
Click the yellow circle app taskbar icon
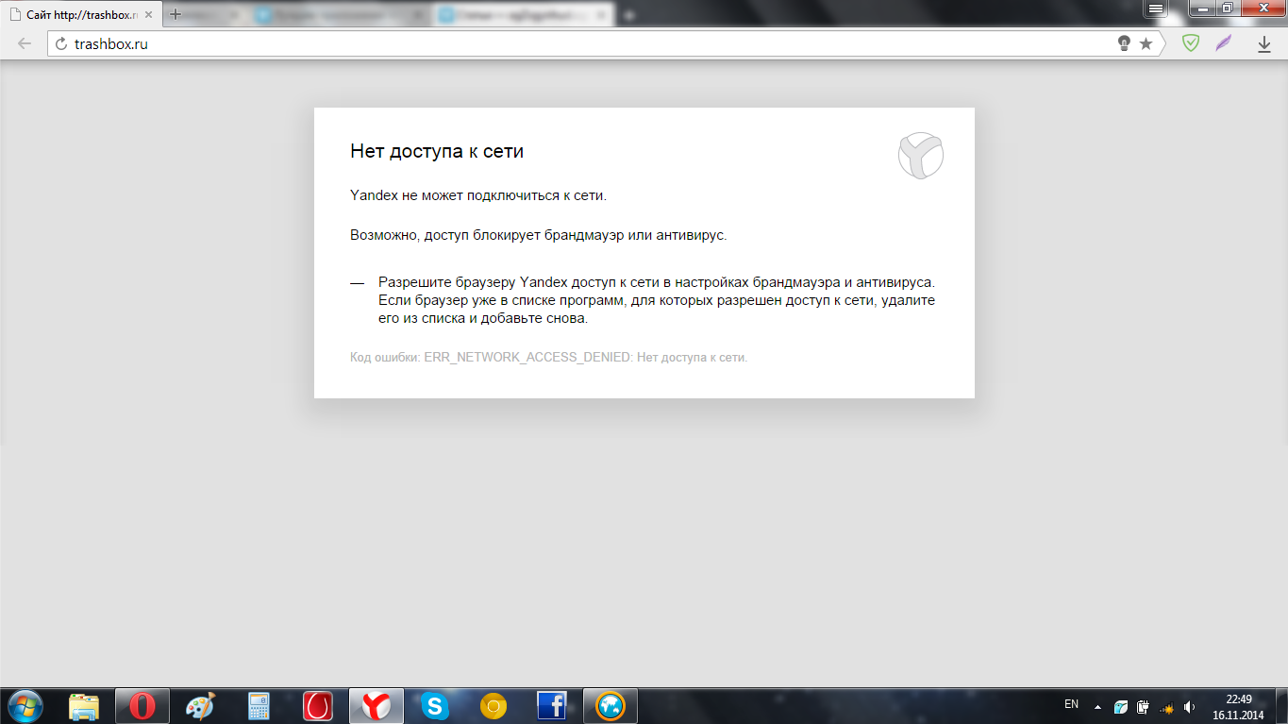(x=493, y=706)
